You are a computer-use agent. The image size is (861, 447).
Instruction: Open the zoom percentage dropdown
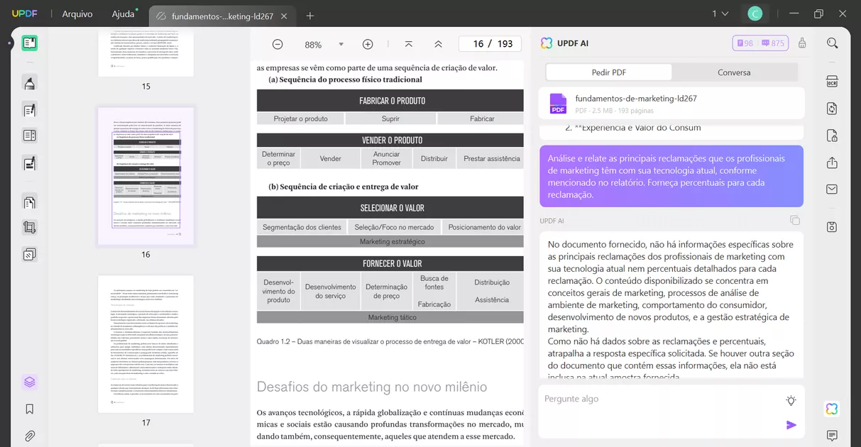(x=341, y=43)
